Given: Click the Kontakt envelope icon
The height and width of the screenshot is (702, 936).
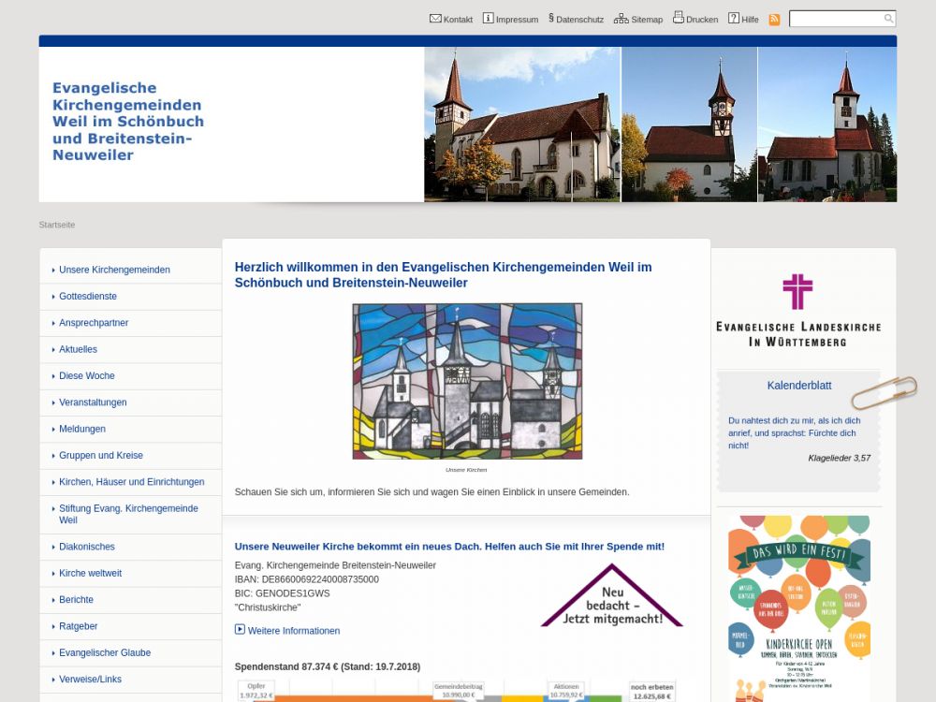Looking at the screenshot, I should pos(435,19).
